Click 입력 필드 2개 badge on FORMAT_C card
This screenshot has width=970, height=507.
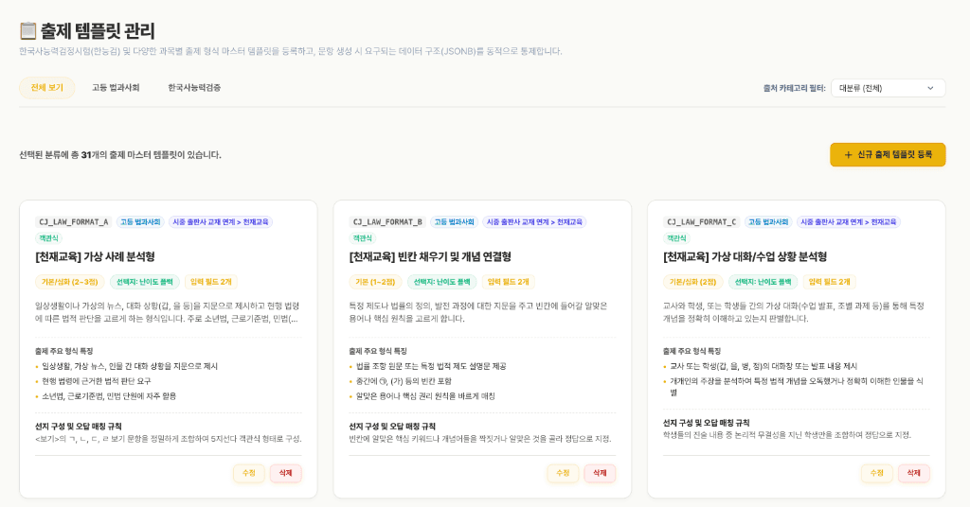pos(830,282)
